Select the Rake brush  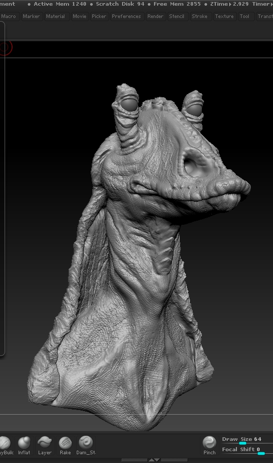pyautogui.click(x=65, y=446)
